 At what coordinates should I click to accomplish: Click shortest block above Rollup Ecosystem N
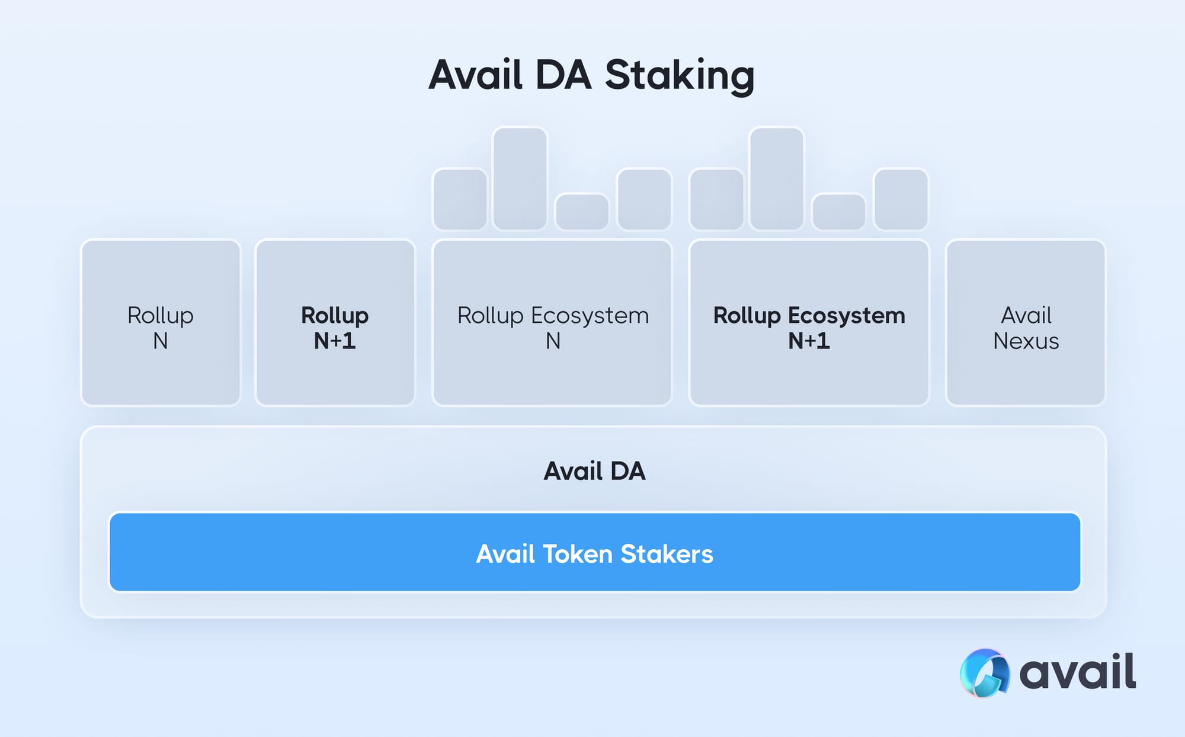(582, 212)
